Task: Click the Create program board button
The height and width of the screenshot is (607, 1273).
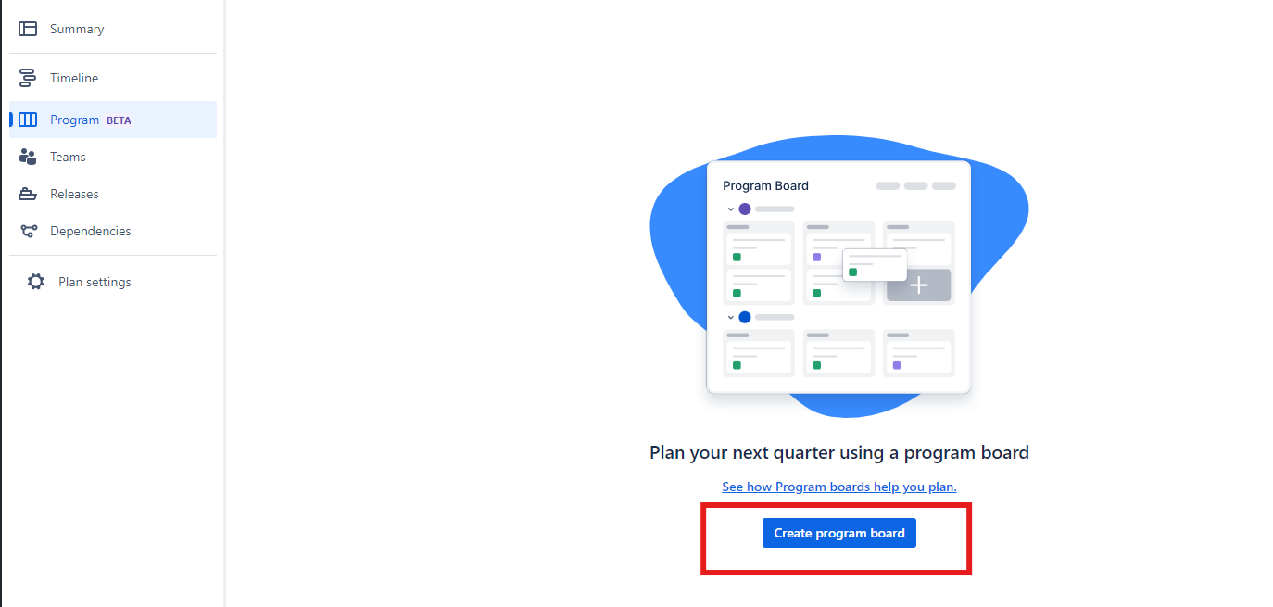Action: coord(838,533)
